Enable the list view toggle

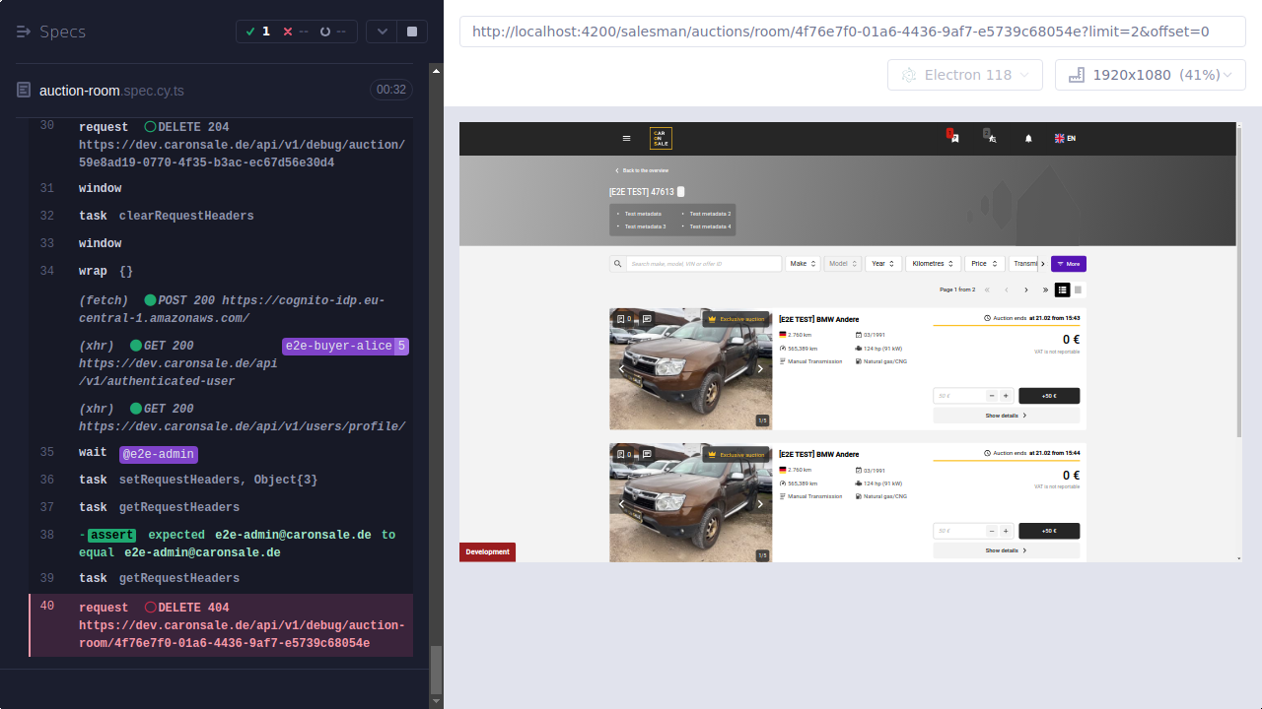coord(1063,289)
